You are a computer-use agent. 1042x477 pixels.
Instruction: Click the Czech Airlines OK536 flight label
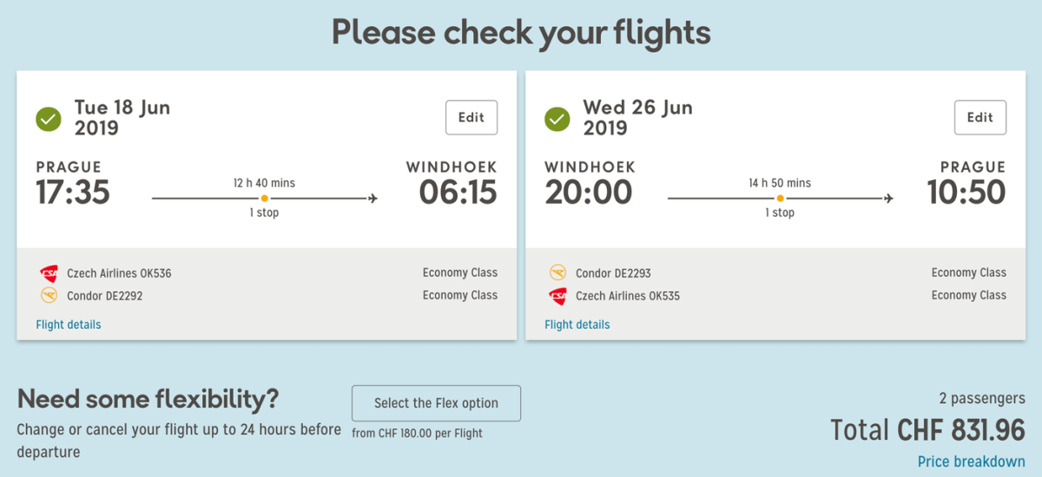click(x=119, y=273)
